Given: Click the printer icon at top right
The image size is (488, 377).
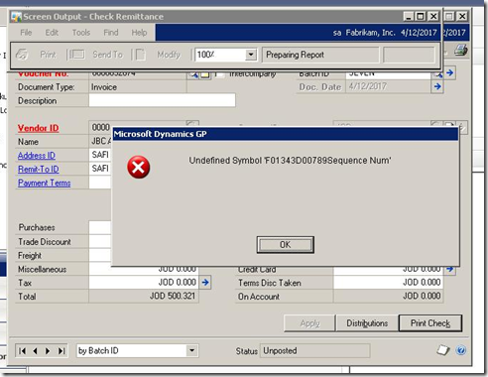Looking at the screenshot, I should point(460,51).
